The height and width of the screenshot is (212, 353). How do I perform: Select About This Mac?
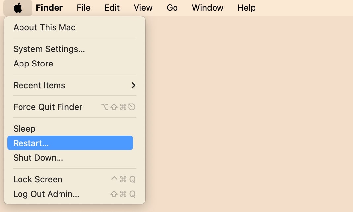coord(44,27)
